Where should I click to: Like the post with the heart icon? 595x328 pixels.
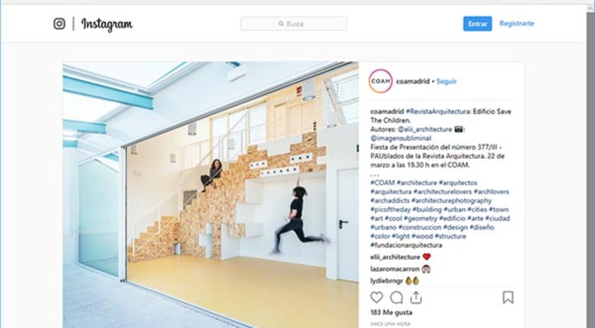point(377,297)
